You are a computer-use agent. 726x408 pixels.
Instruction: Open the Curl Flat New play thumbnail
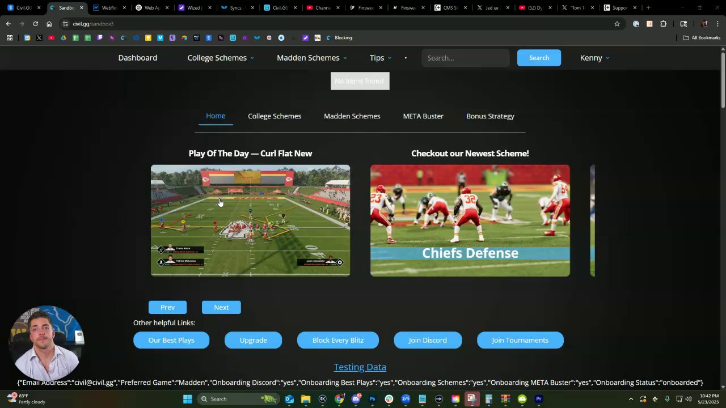pyautogui.click(x=250, y=220)
